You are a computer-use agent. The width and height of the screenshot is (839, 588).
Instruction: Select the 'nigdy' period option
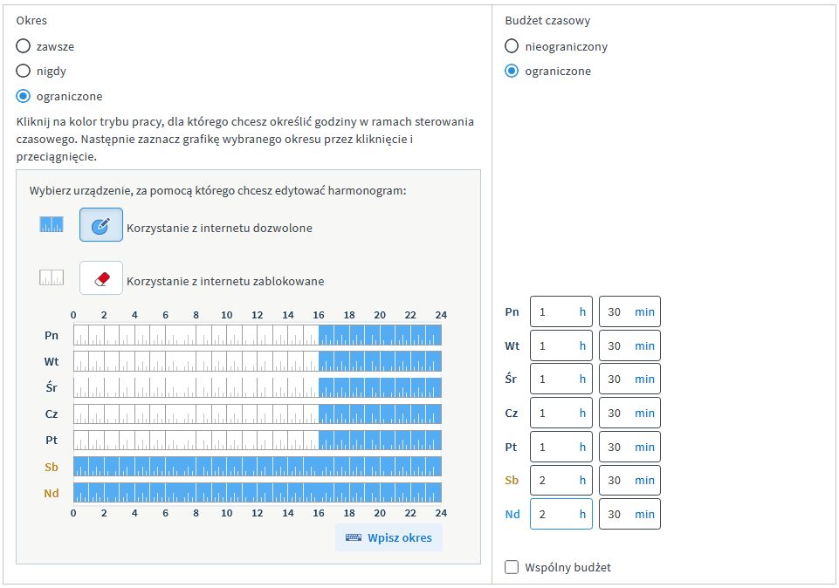coord(24,71)
